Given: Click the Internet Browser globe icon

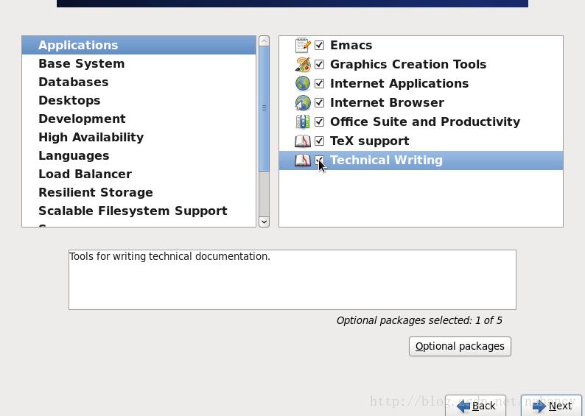Looking at the screenshot, I should coord(303,103).
